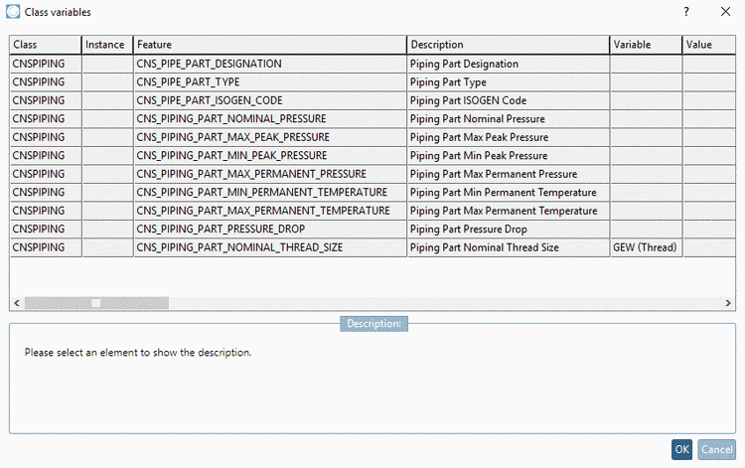Confirm with the OK button
The width and height of the screenshot is (745, 468).
pyautogui.click(x=681, y=449)
